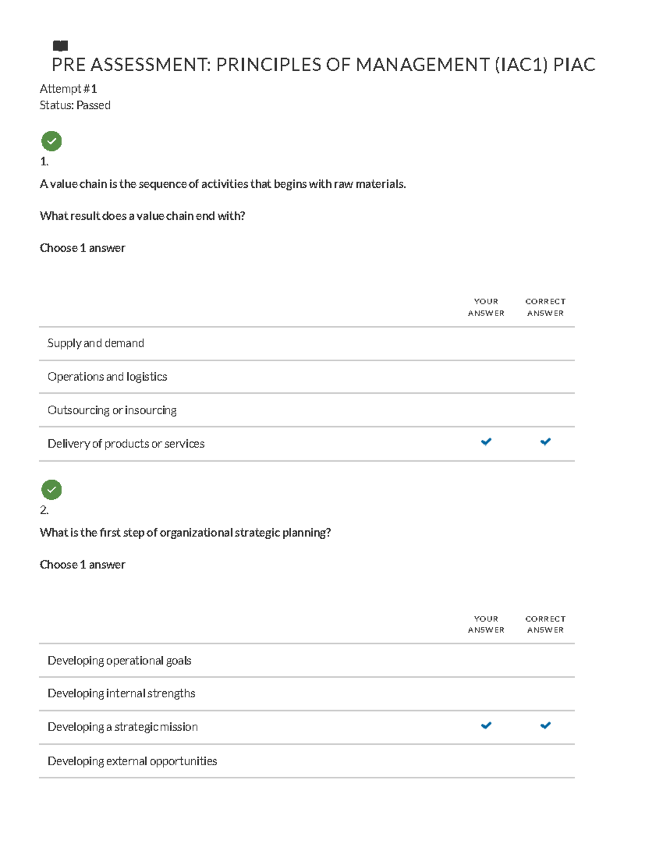Viewport: 663px width, 858px height.
Task: Choose Developing internal strengths option
Action: [x=307, y=694]
